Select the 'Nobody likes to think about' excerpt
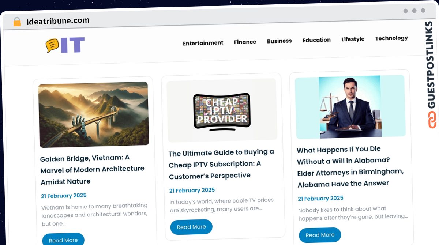Image resolution: width=439 pixels, height=245 pixels. pyautogui.click(x=353, y=213)
